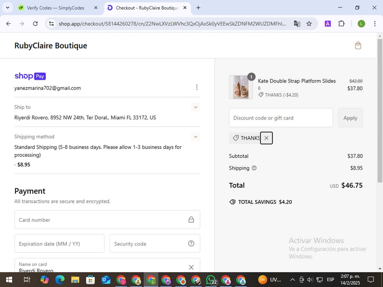
Task: Open the Chrome profile avatar L
Action: click(x=361, y=24)
